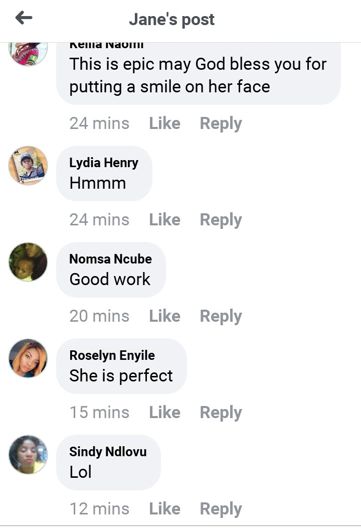The height and width of the screenshot is (529, 361).
Task: Like Sindy Ndlovu's "Lol" comment
Action: pyautogui.click(x=164, y=509)
